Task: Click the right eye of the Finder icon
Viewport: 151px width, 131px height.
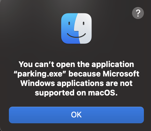Action: 83,23
